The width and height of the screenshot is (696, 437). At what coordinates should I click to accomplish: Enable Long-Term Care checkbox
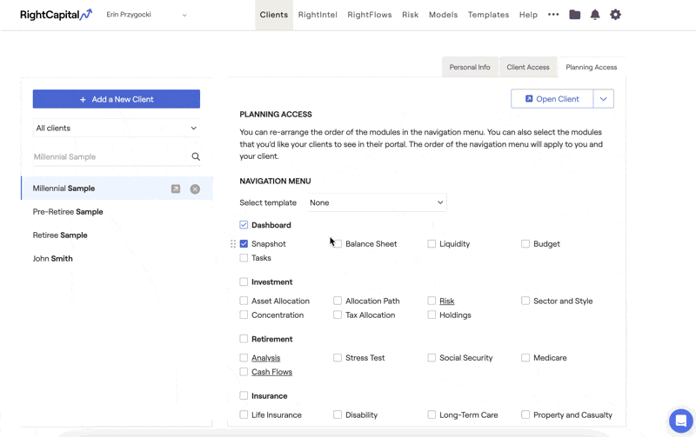[x=432, y=414]
